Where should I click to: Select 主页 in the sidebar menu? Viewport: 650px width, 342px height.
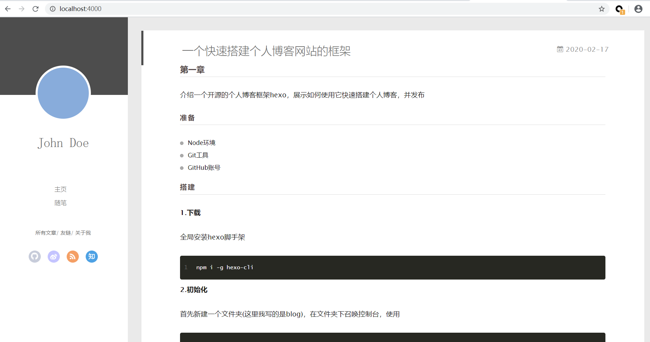click(60, 189)
